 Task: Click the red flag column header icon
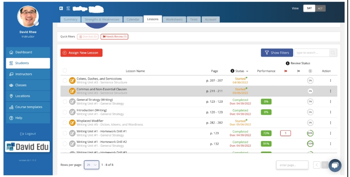click(285, 71)
